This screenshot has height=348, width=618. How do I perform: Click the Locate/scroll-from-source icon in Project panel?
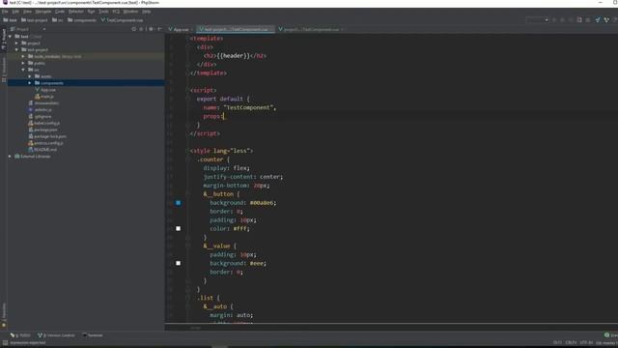click(x=134, y=29)
